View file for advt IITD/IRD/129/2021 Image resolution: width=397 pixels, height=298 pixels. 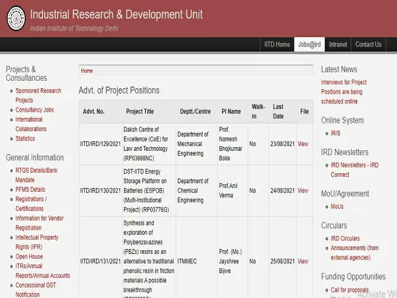click(303, 144)
